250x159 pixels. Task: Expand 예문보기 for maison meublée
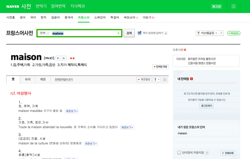[x=72, y=111]
